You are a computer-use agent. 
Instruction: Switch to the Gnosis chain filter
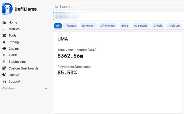pyautogui.click(x=158, y=26)
